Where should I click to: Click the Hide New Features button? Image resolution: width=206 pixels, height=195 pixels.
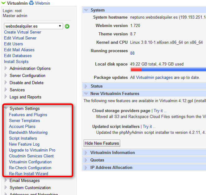coord(102,143)
